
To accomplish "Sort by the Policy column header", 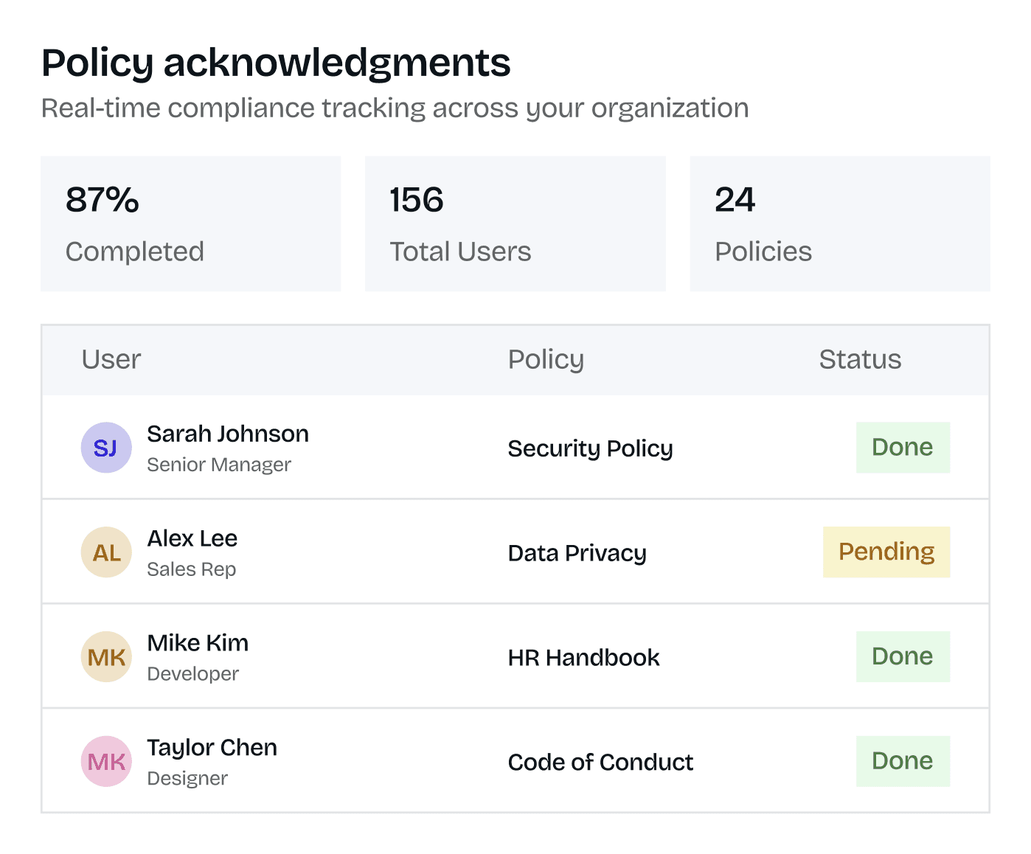I will coord(546,359).
